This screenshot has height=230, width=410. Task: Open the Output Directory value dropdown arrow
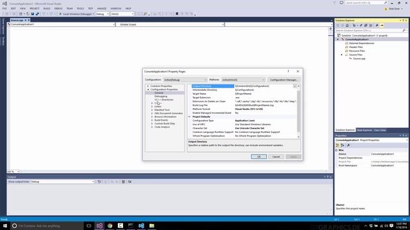(x=295, y=86)
